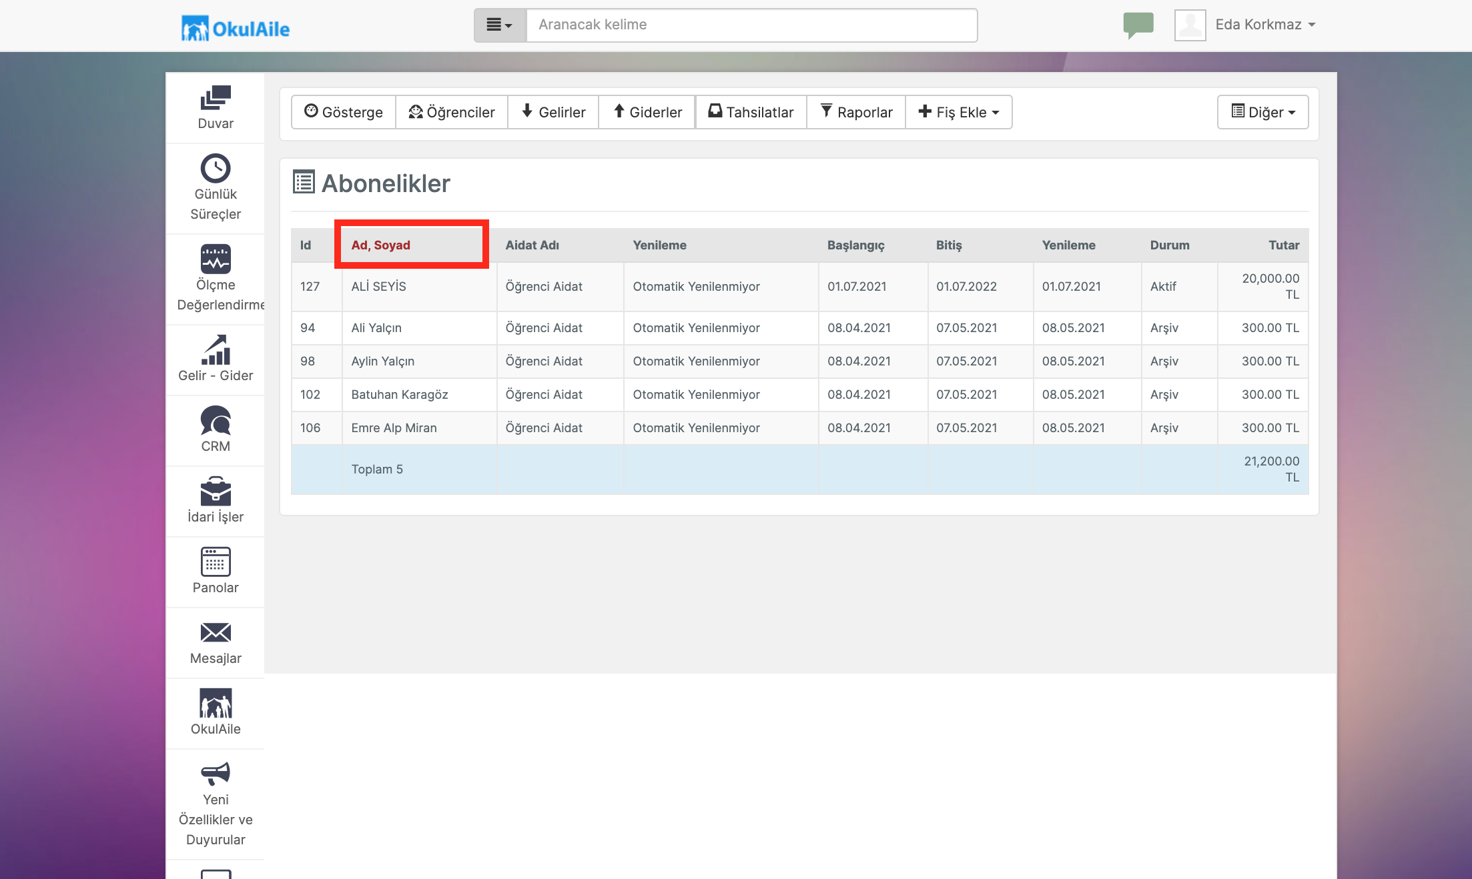This screenshot has height=879, width=1472.
Task: Click the Batuhan Karagöz row name
Action: click(399, 394)
